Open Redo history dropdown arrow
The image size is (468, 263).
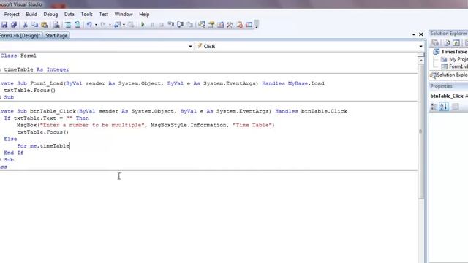pyautogui.click(x=110, y=25)
